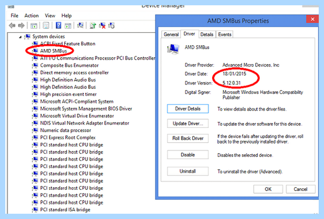Click the AMD SMBus device icon in Properties dialog
This screenshot has width=324, height=219.
pyautogui.click(x=173, y=49)
